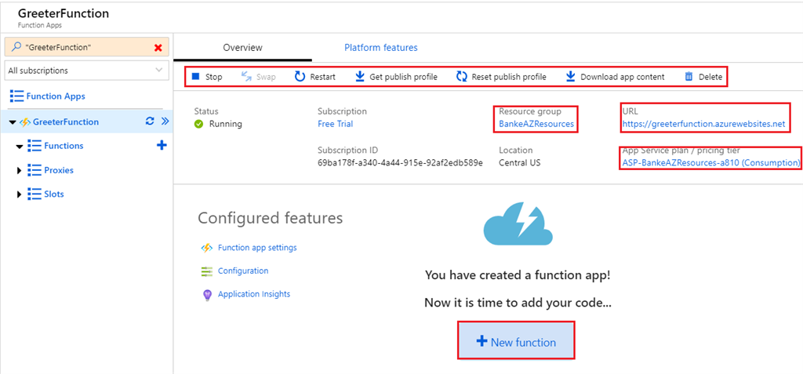
Task: Select Function Apps in the sidebar
Action: click(x=56, y=96)
